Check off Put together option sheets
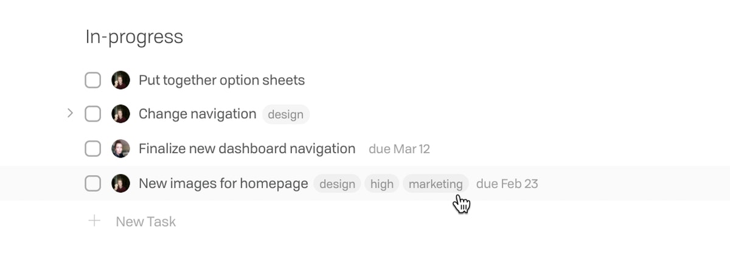The height and width of the screenshot is (253, 730). (92, 80)
